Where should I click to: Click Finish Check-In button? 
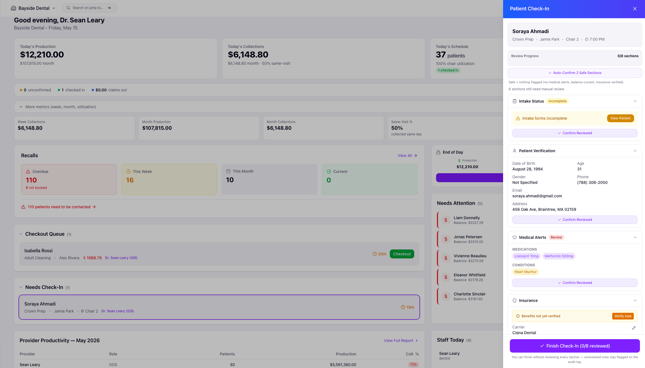pyautogui.click(x=575, y=346)
